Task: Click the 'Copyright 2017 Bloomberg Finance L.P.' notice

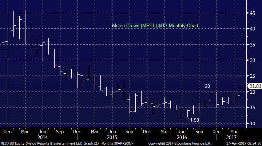Action: (x=180, y=143)
